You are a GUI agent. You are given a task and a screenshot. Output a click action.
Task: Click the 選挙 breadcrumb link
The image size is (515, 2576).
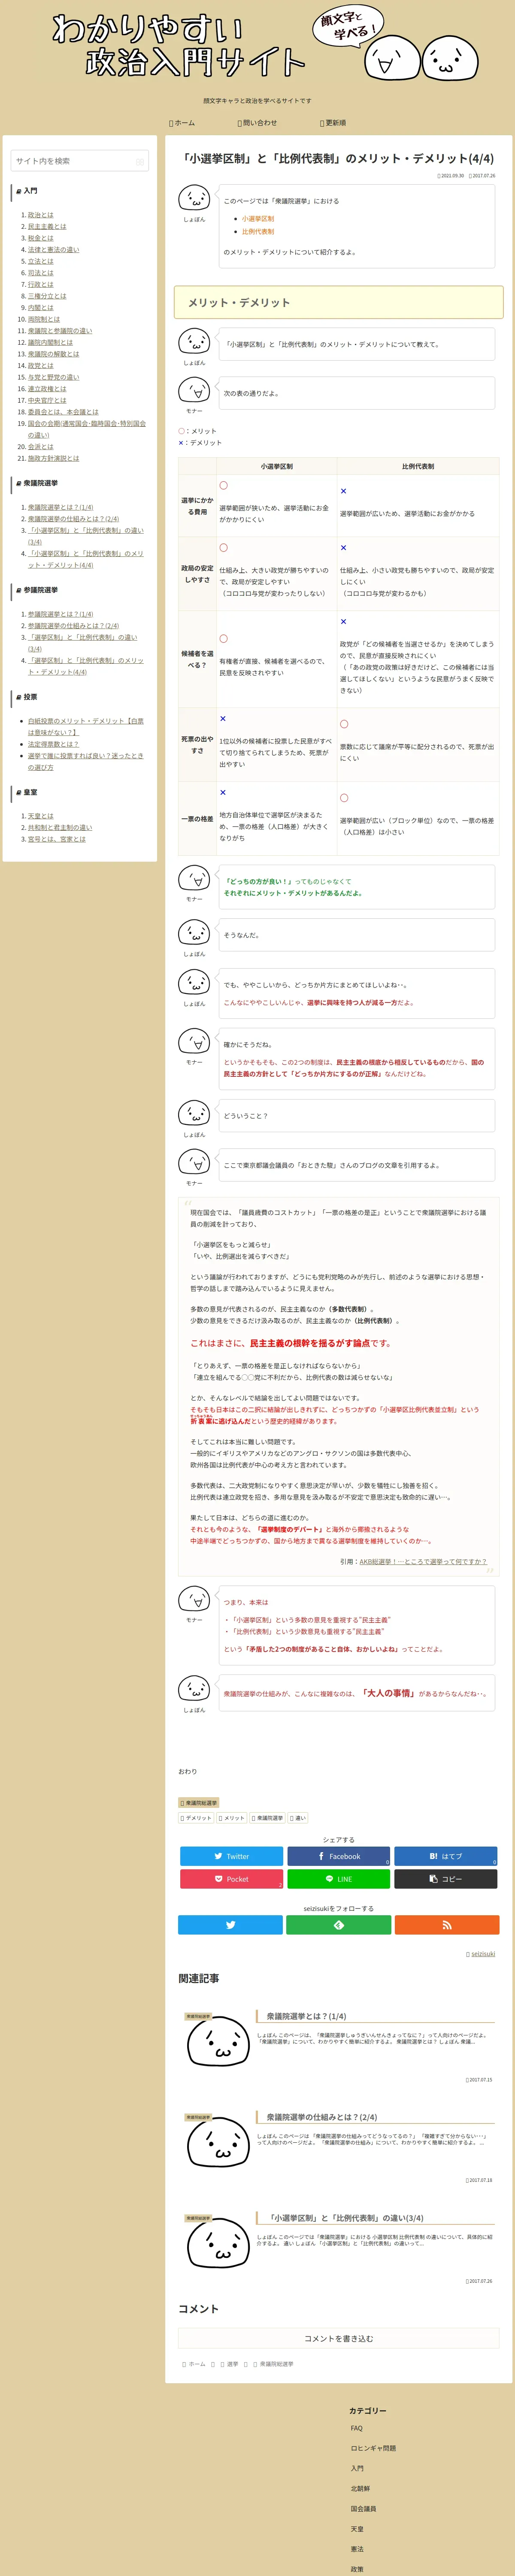[232, 2364]
